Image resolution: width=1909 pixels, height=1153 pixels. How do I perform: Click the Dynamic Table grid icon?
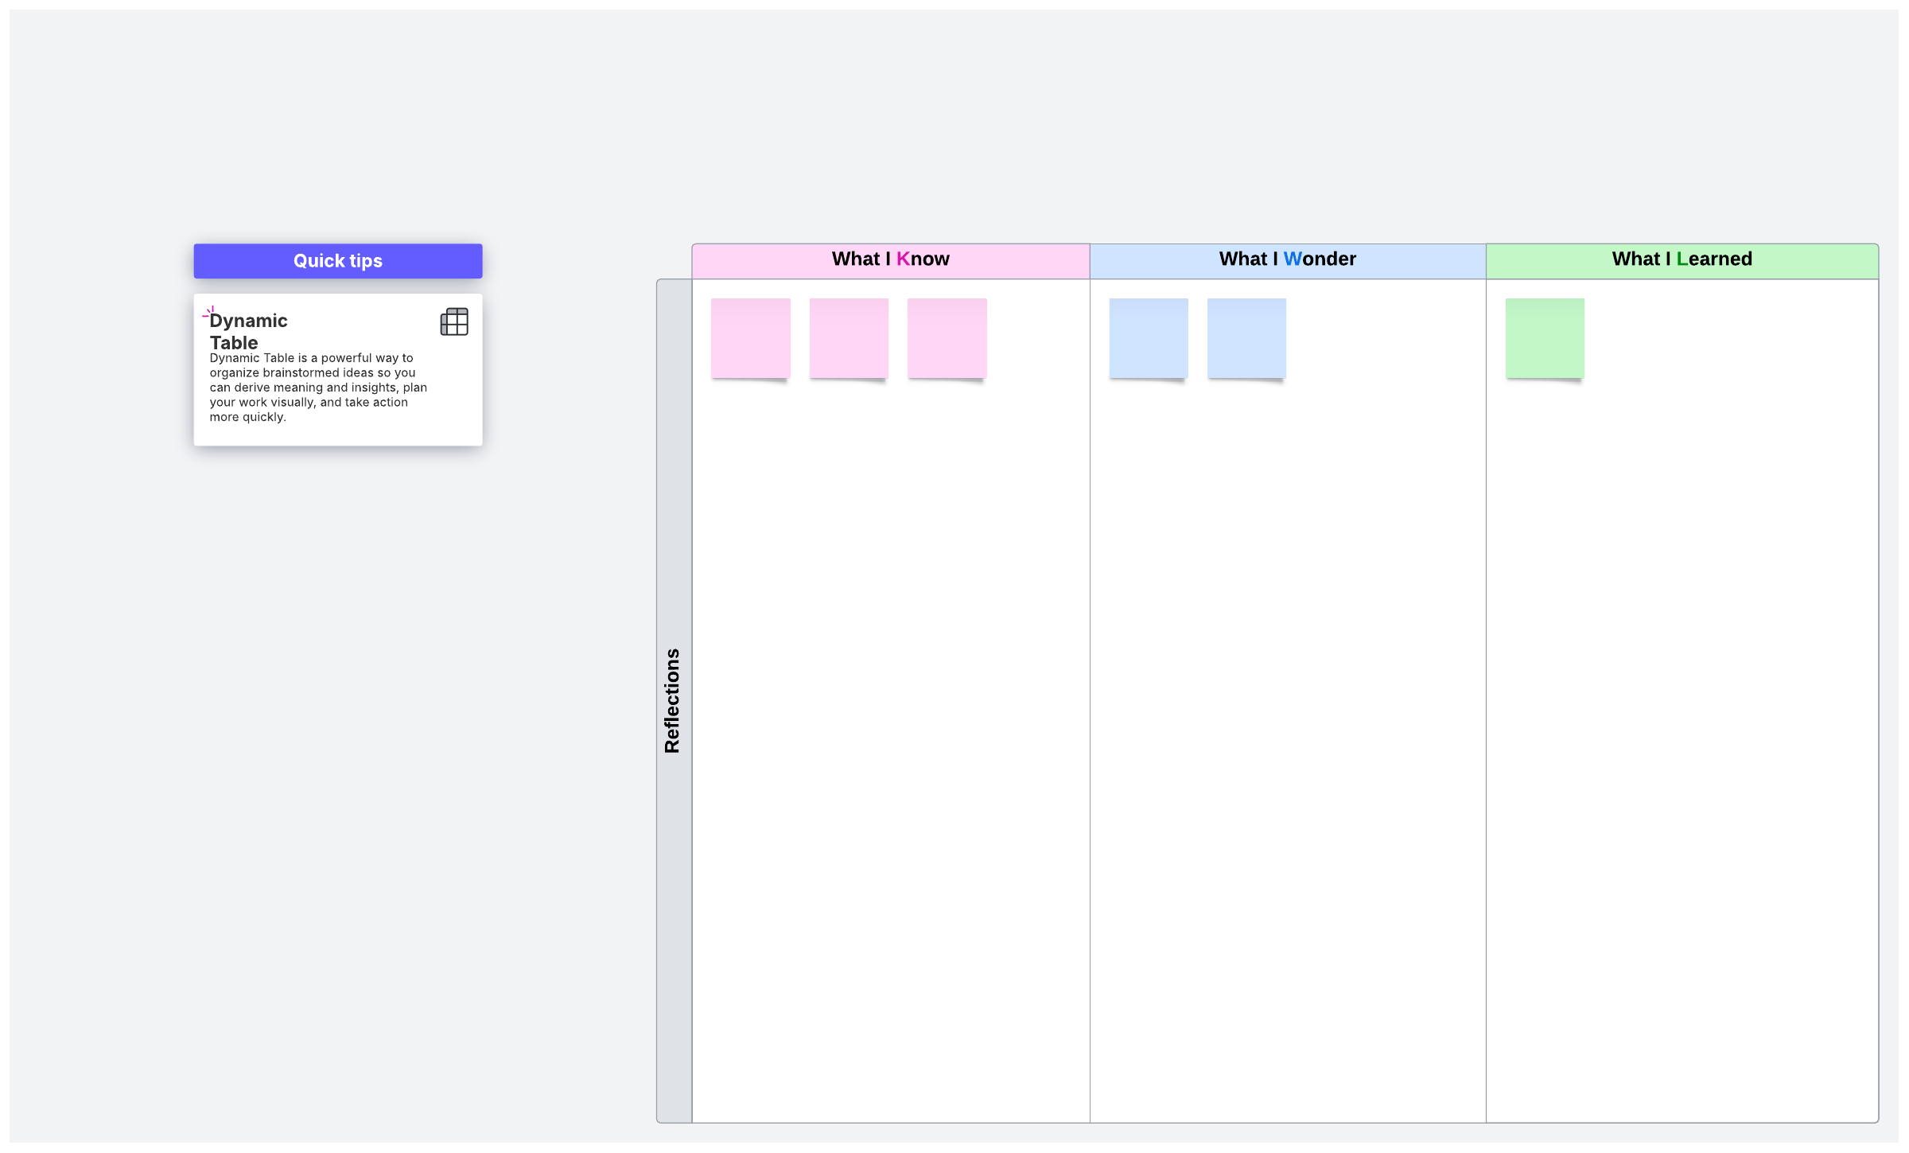[x=454, y=321]
